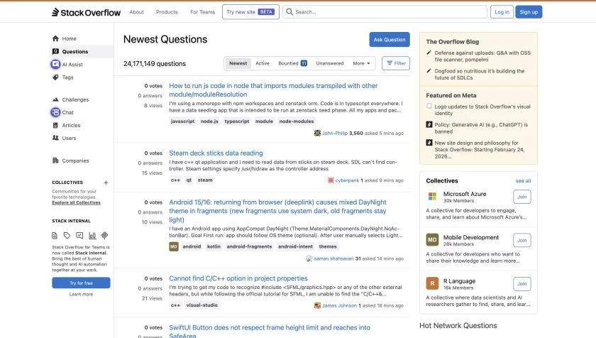This screenshot has height=338, width=596.
Task: Click the R Language collective logo
Action: pyautogui.click(x=432, y=283)
